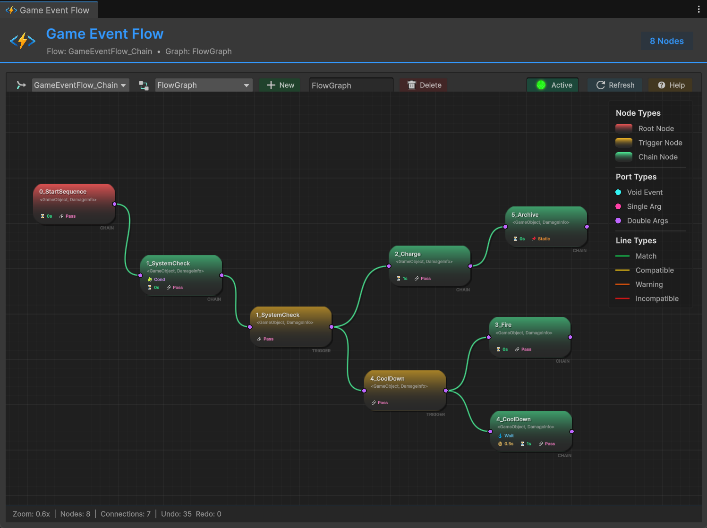Select the anchor icon beside Wait on 4_CoolDown
This screenshot has height=528, width=707.
click(500, 435)
